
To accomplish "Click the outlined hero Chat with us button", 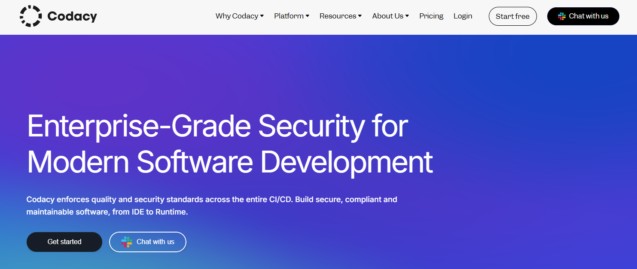I will (148, 242).
